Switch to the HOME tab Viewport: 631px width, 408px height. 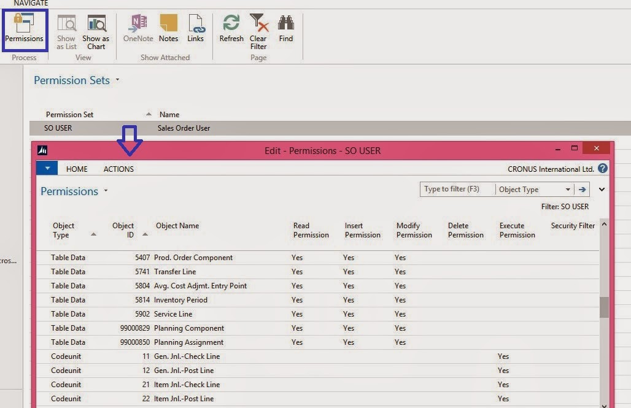coord(76,169)
